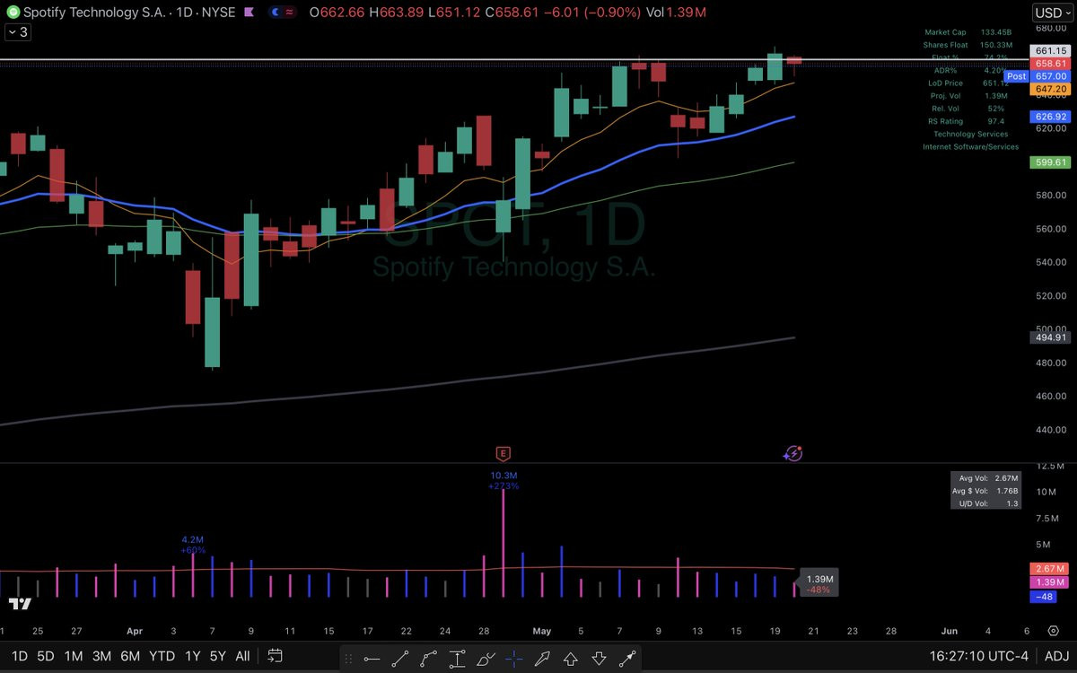1077x673 pixels.
Task: Select the arrow down marker tool
Action: 600,659
